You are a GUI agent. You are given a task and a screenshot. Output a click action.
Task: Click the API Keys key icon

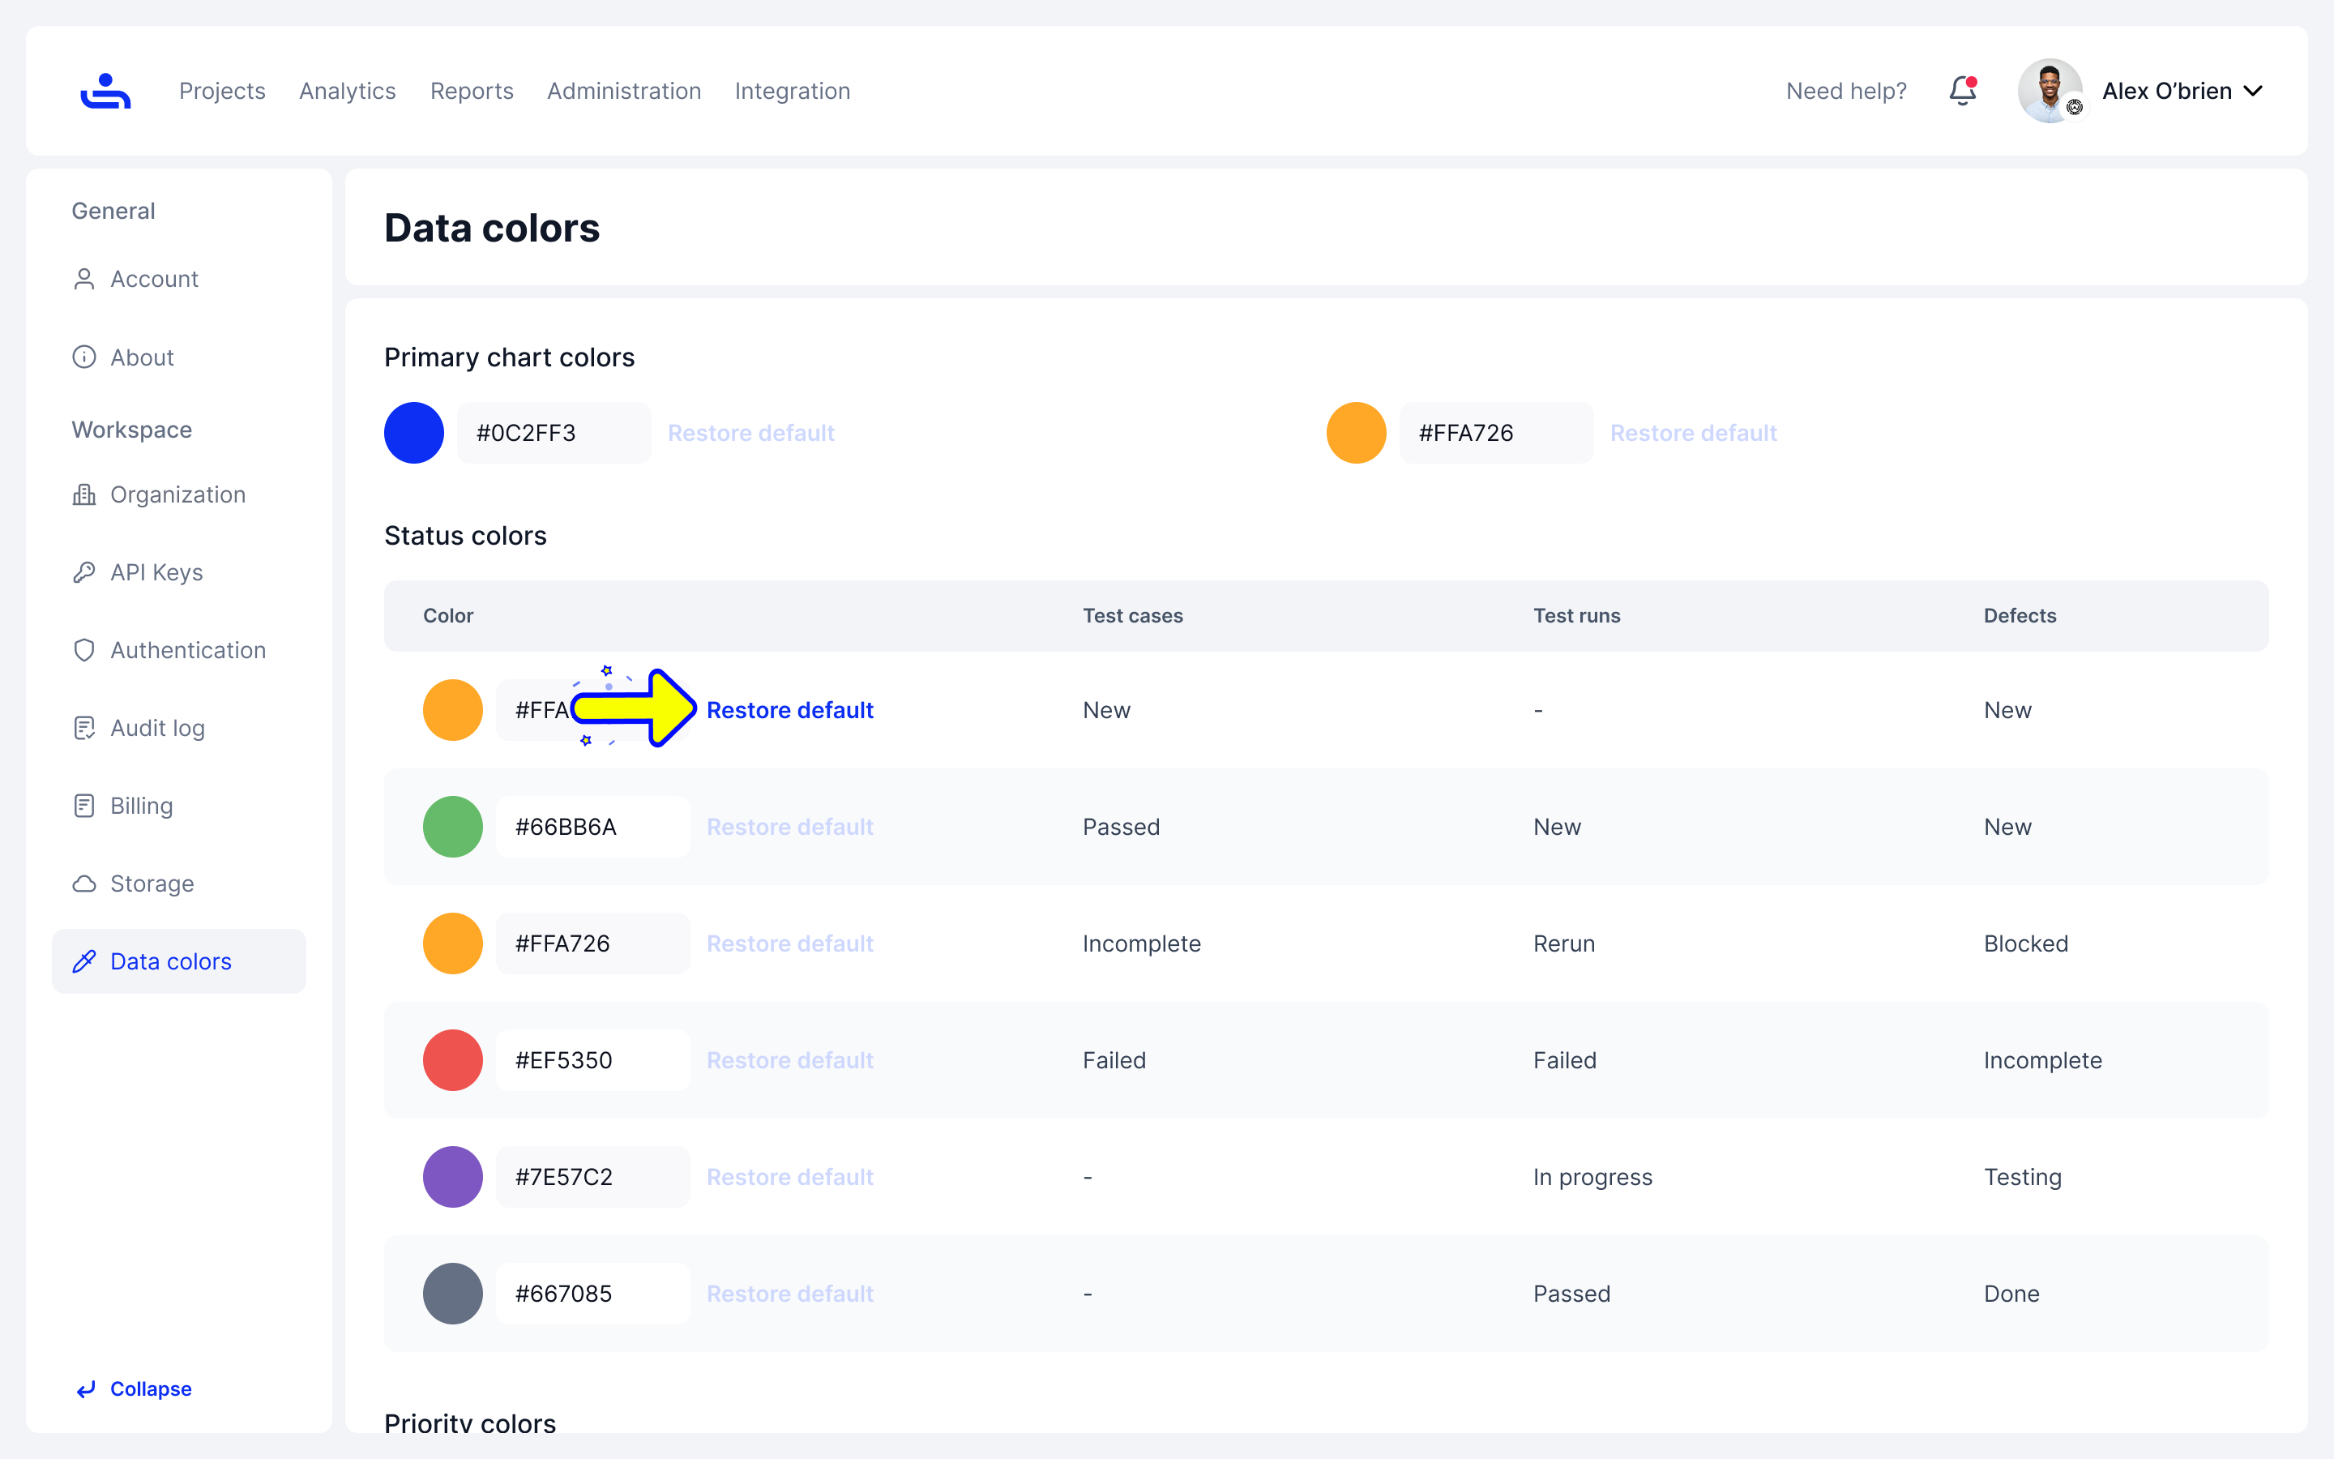(84, 572)
